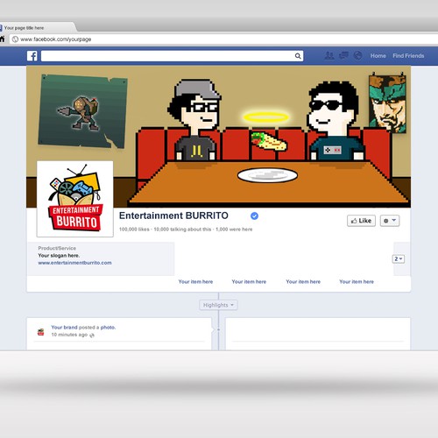Open Find Friends in the top bar
The image size is (438, 438).
click(x=408, y=56)
